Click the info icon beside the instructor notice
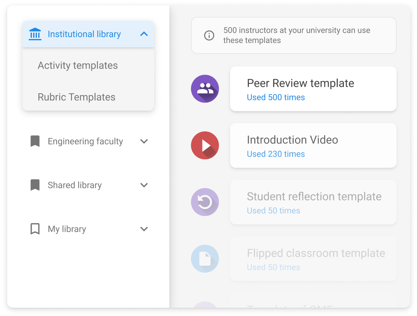Screen dimensions: 417x316 (209, 35)
